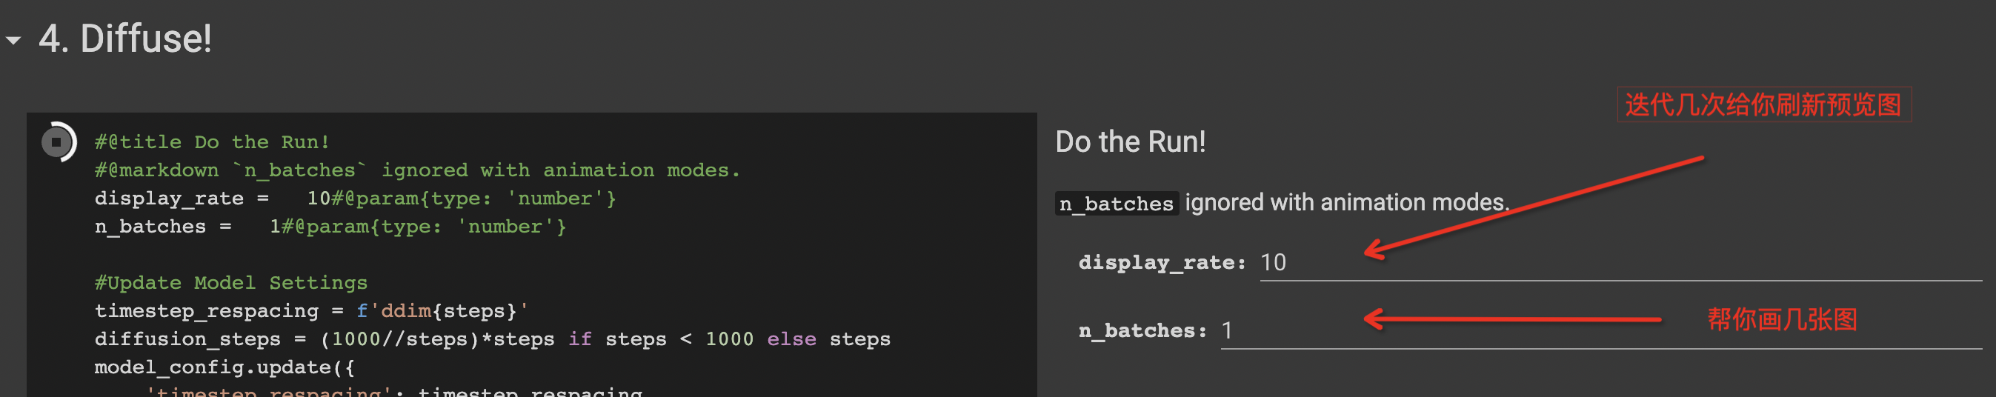Click the "display_rate = 10" code line
This screenshot has width=1996, height=397.
pos(354,199)
